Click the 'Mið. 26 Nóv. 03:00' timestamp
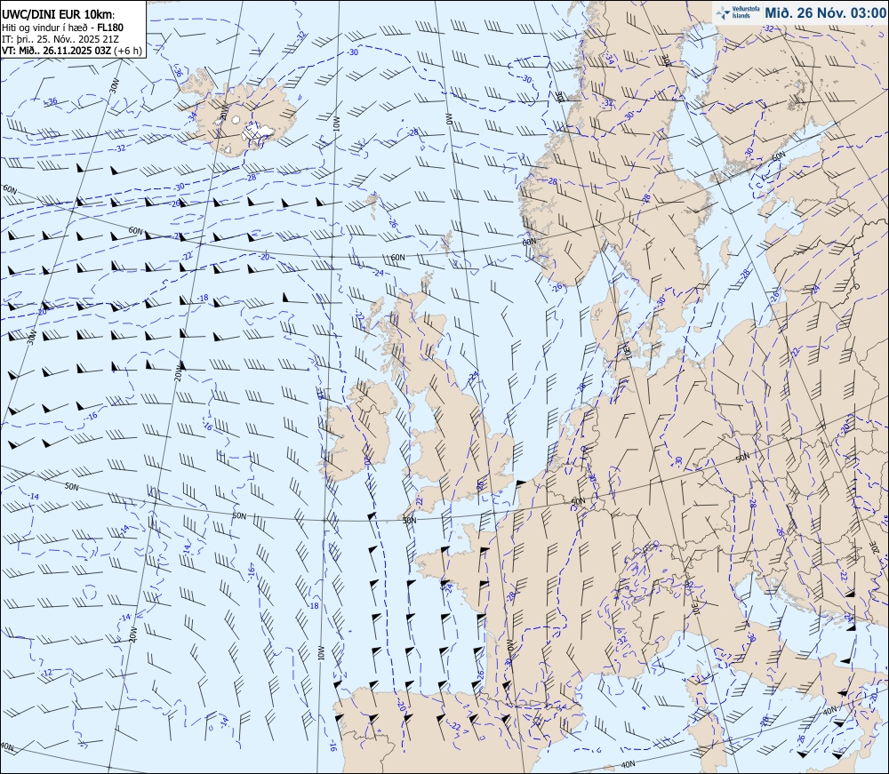The width and height of the screenshot is (889, 774). (825, 12)
